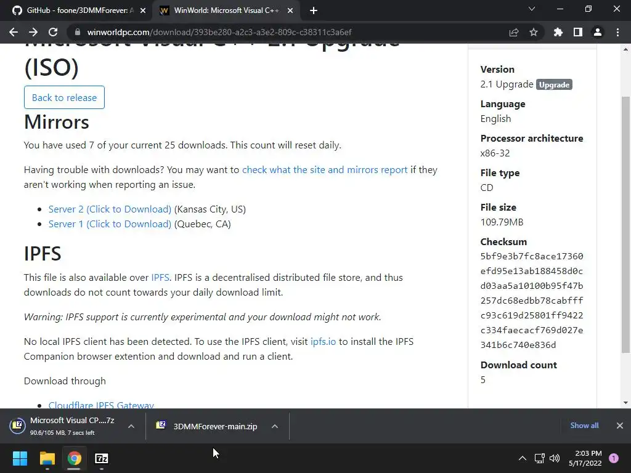Click the IPFS heading
The width and height of the screenshot is (631, 473).
(43, 254)
